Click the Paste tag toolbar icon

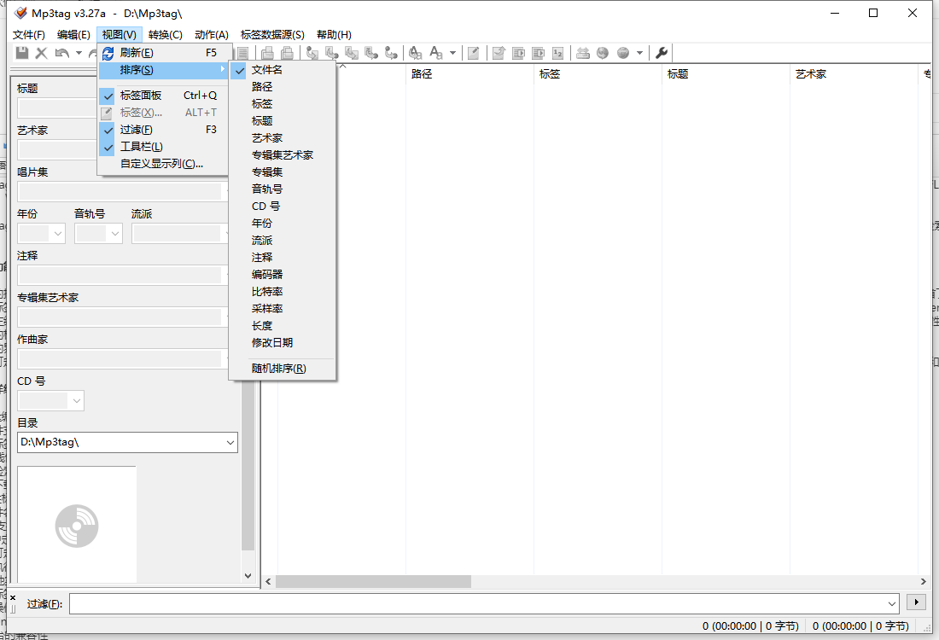tap(288, 53)
